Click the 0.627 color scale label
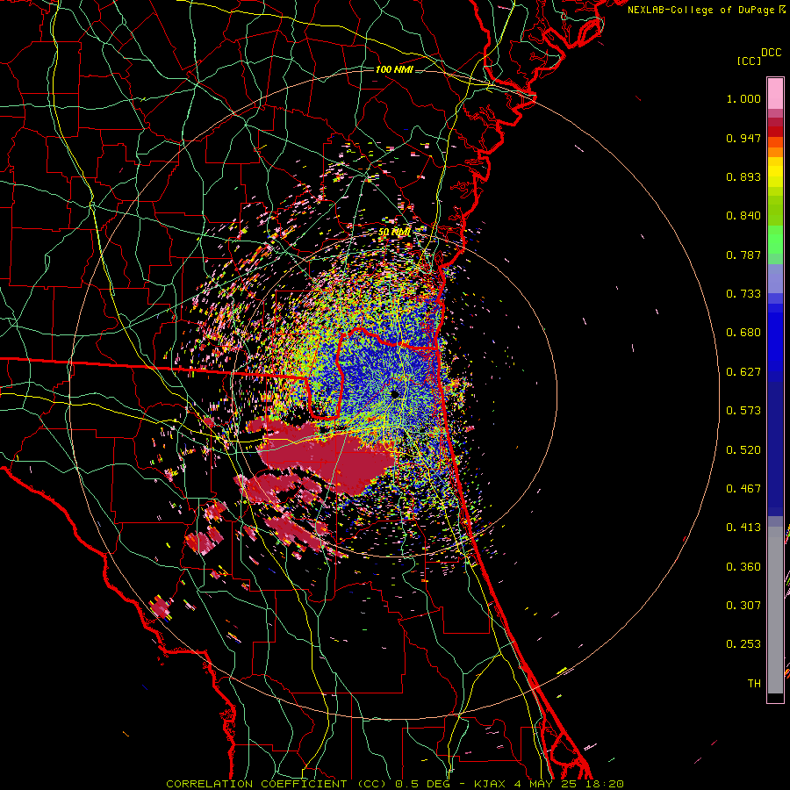 click(x=743, y=372)
